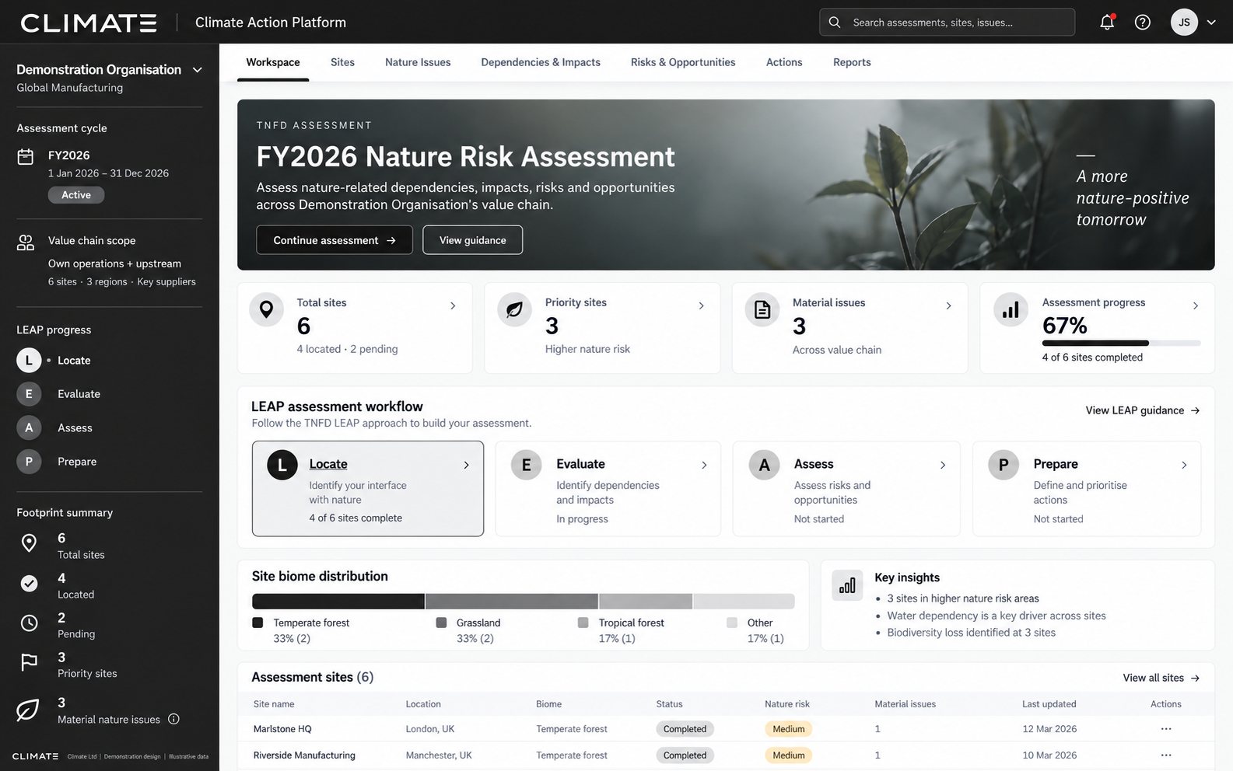Click the Located checkmark icon in Footprint summary

coord(29,583)
